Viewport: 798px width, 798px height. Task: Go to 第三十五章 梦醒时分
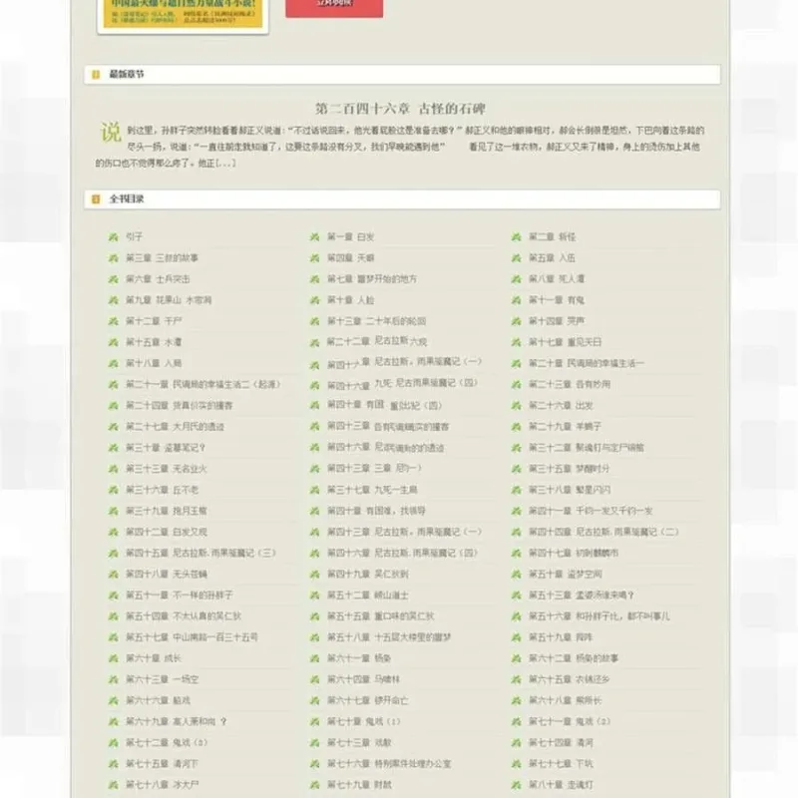pos(569,469)
